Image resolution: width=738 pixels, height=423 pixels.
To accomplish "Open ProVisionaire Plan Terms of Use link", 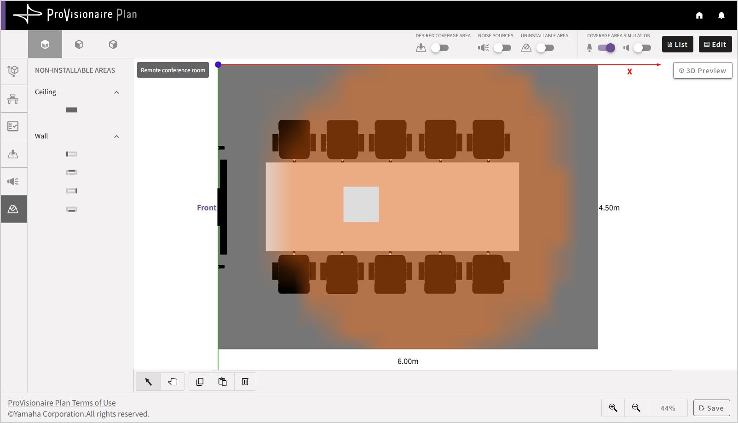I will [x=62, y=403].
